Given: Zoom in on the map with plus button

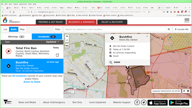Looking at the screenshot, I should point(67,36).
